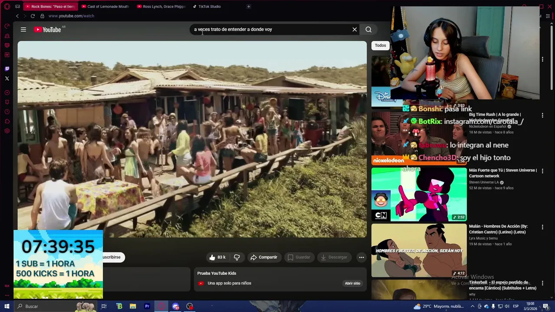Open Mulán - Hombres De Acción title link
Image resolution: width=555 pixels, height=312 pixels.
pyautogui.click(x=498, y=229)
